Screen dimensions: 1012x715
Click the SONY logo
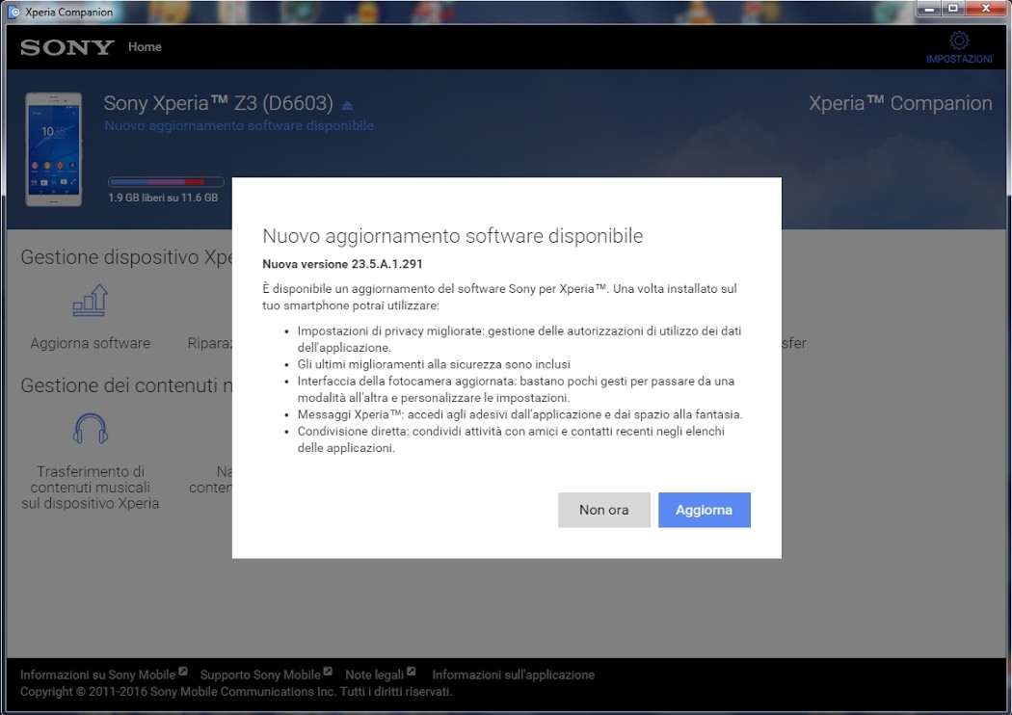pos(67,47)
